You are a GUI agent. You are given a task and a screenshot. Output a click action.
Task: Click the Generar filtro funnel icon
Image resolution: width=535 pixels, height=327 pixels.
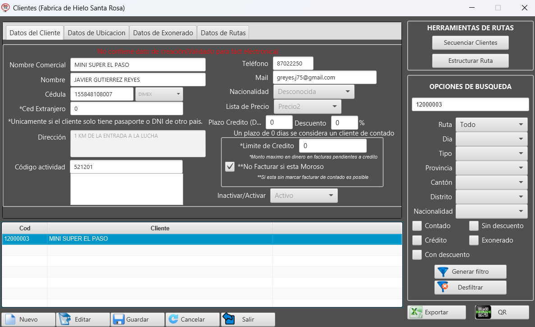(x=443, y=272)
